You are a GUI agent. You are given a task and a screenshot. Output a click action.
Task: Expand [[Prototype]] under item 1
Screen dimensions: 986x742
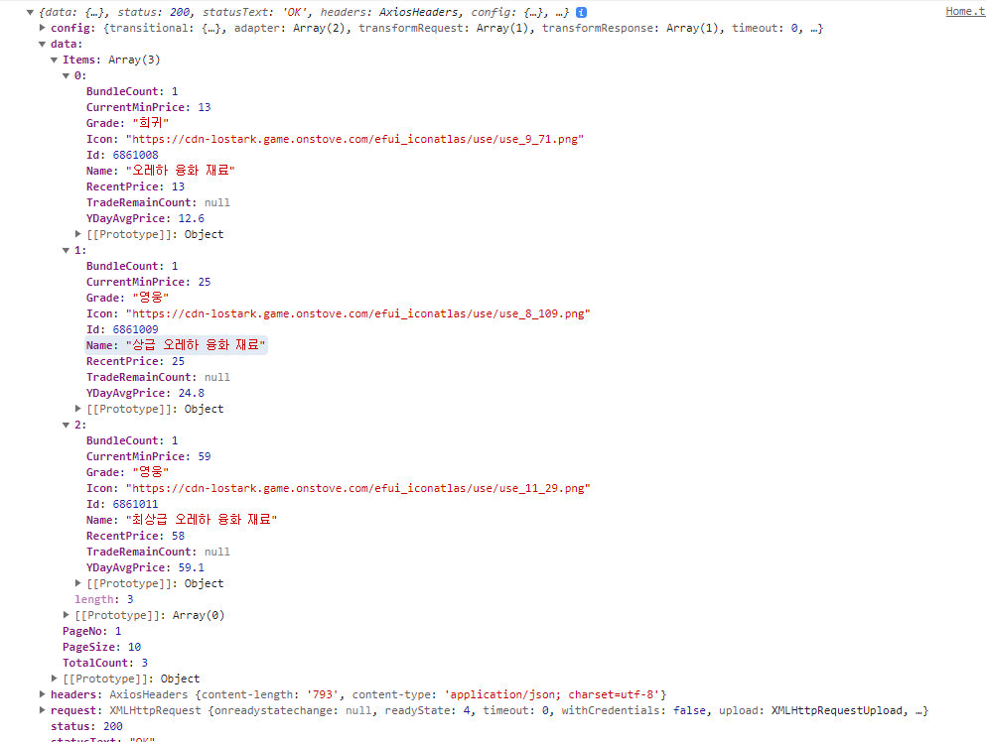tap(78, 409)
